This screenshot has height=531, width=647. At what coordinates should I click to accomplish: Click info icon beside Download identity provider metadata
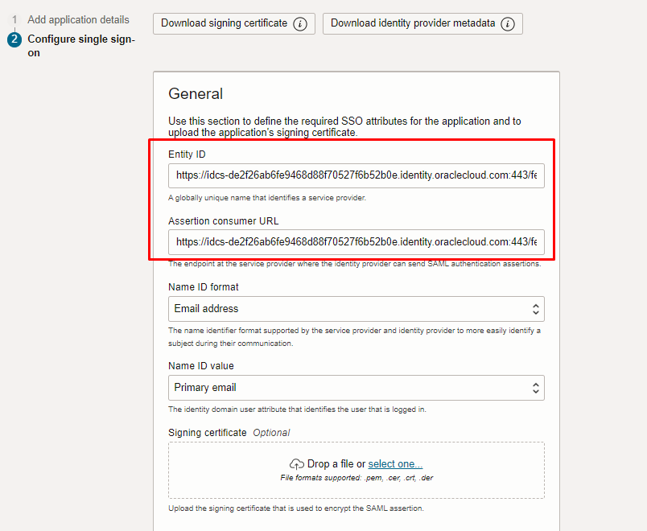click(x=508, y=24)
